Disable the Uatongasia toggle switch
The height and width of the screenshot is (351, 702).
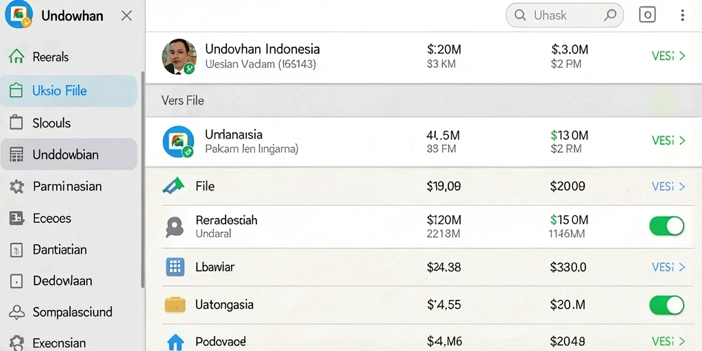pyautogui.click(x=666, y=305)
